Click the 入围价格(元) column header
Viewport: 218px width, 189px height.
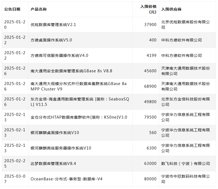click(x=148, y=9)
